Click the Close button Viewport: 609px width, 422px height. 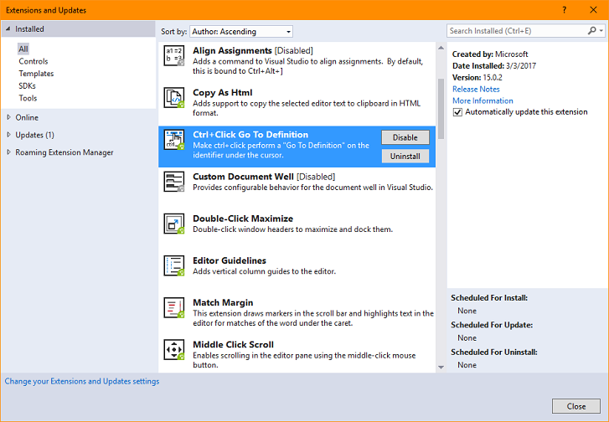[x=576, y=406]
